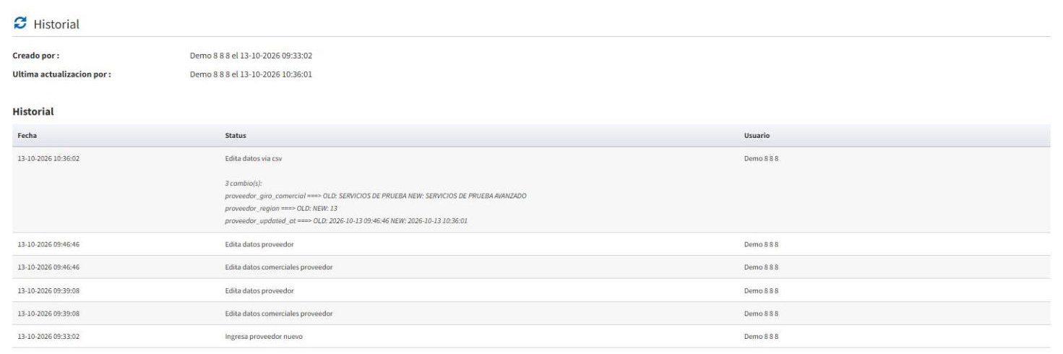
Task: Click the refresh icon beside the Historial title
Action: [20, 24]
